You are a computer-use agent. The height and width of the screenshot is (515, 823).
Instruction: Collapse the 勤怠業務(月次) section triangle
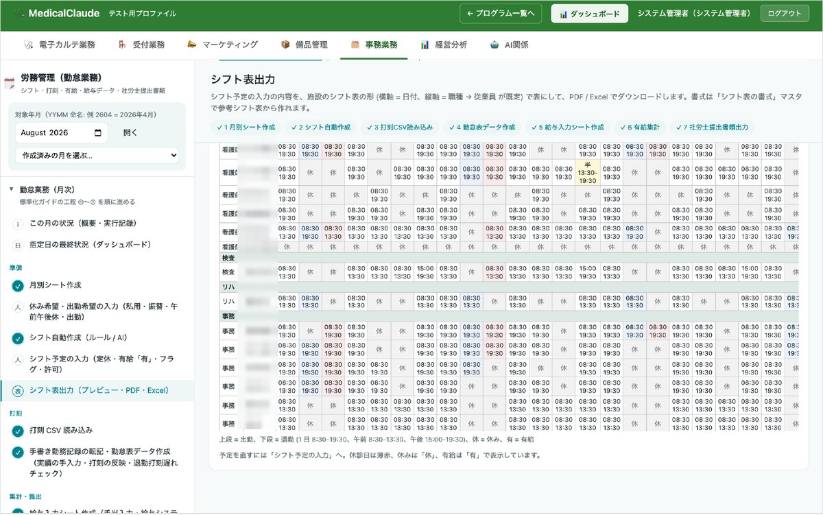[x=12, y=189]
